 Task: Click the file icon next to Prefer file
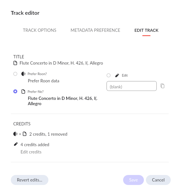point(23,92)
